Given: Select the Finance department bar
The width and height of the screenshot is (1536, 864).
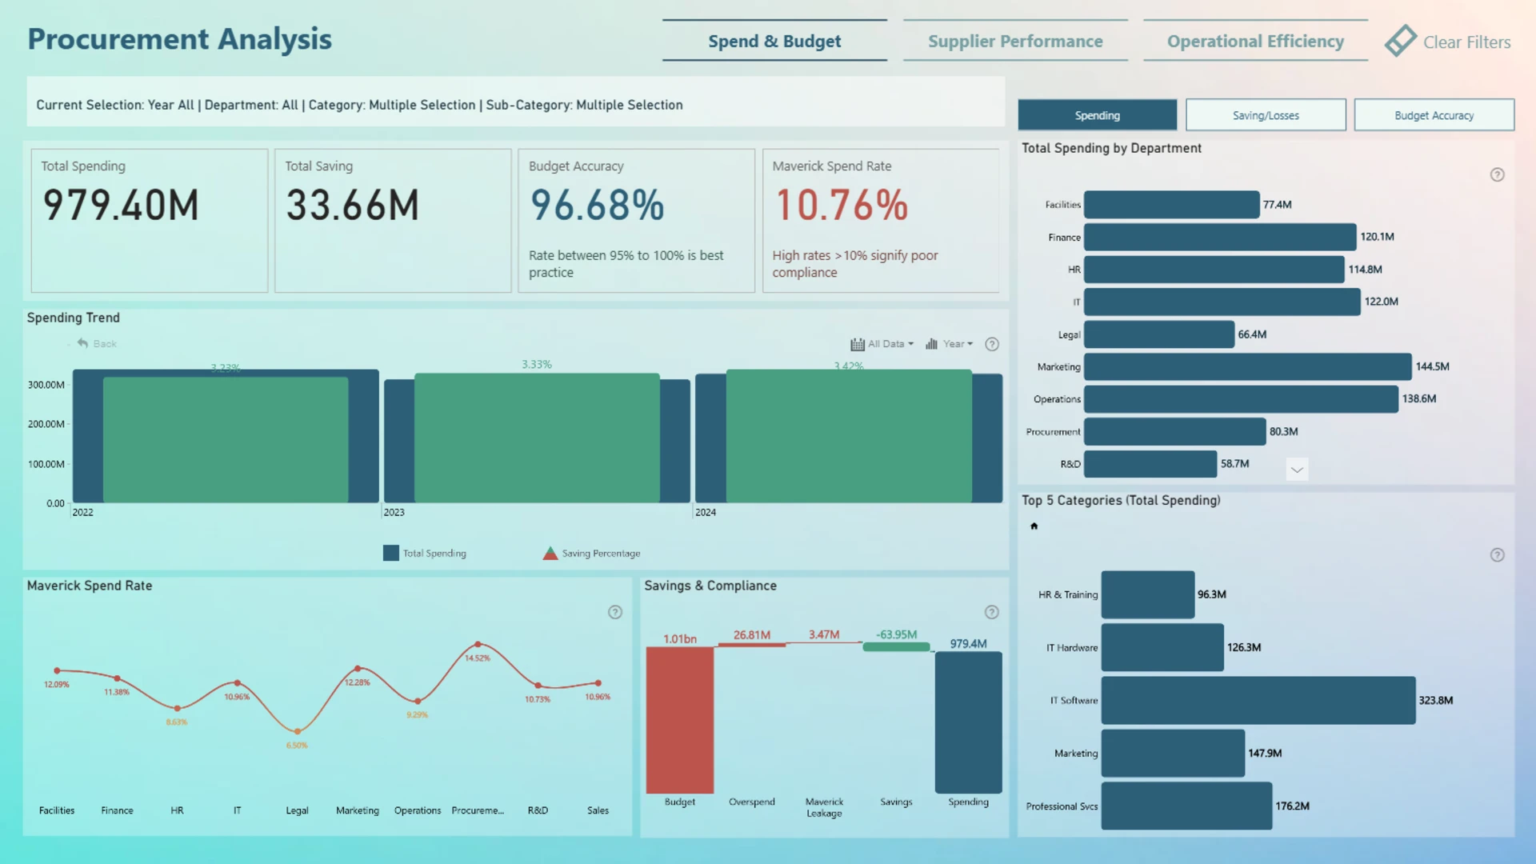Looking at the screenshot, I should point(1220,237).
